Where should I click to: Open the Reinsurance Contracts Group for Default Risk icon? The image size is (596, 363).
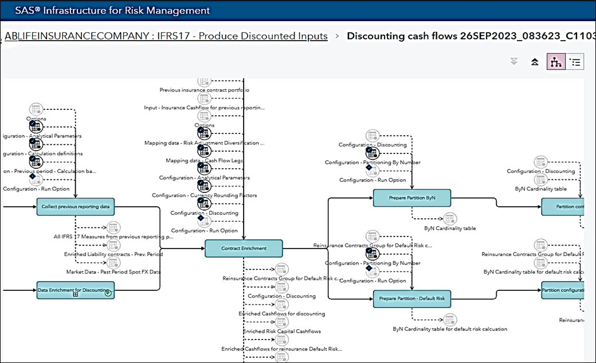click(281, 269)
